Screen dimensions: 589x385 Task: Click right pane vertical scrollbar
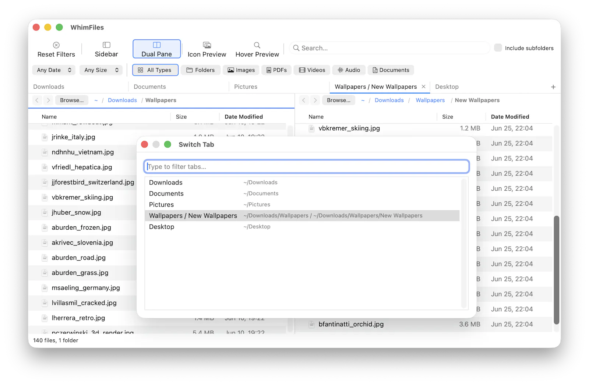coord(556,270)
